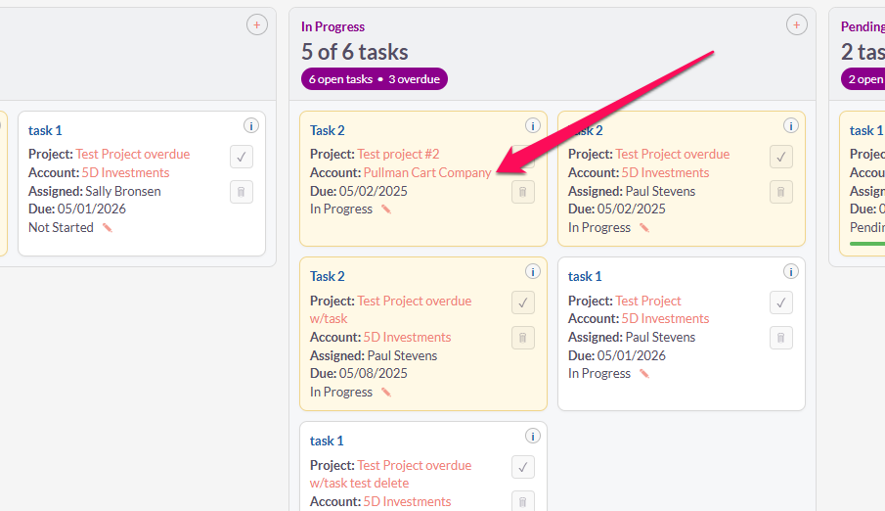Viewport: 885px width, 511px height.
Task: Open 5D Investments account on card due 05/08/2025
Action: tap(408, 337)
